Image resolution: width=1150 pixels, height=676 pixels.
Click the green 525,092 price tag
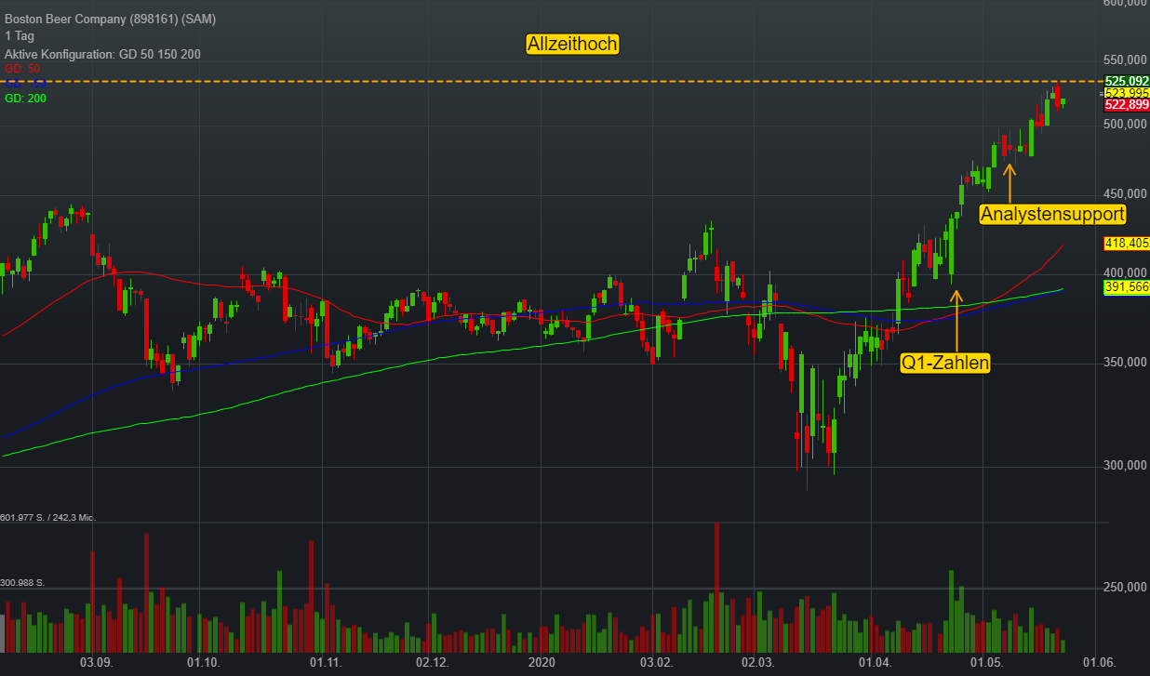click(1126, 81)
